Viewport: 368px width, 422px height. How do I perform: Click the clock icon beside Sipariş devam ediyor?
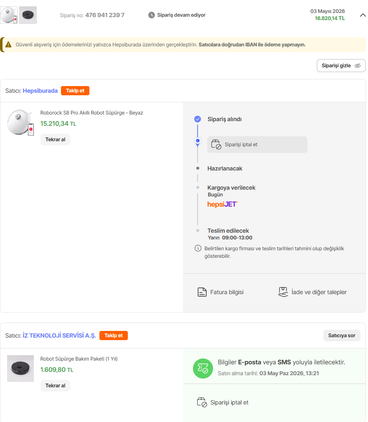click(x=152, y=15)
